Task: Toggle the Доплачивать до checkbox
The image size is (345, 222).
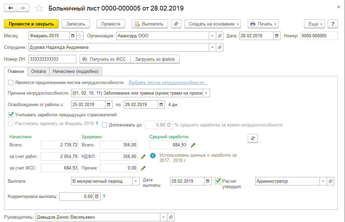Action: pos(104,125)
